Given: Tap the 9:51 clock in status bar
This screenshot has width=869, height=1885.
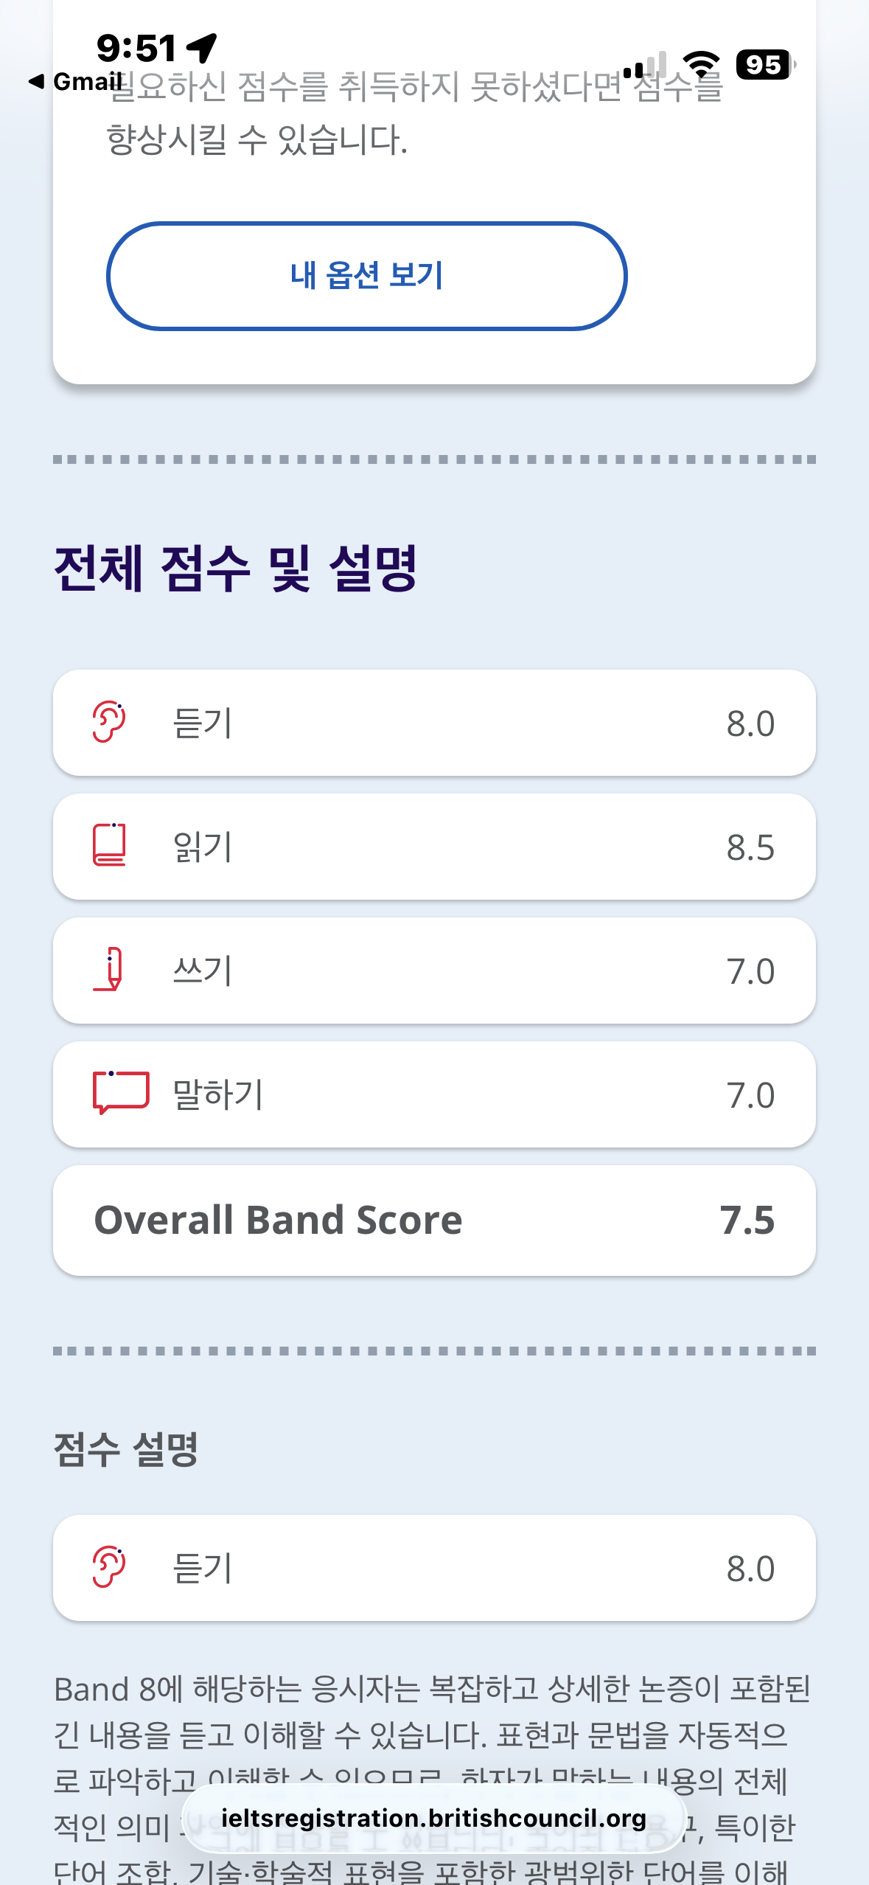Looking at the screenshot, I should tap(136, 48).
